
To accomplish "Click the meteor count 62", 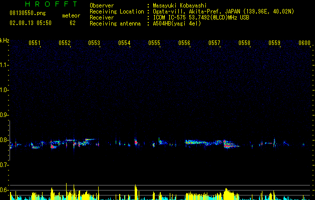I will point(73,23).
